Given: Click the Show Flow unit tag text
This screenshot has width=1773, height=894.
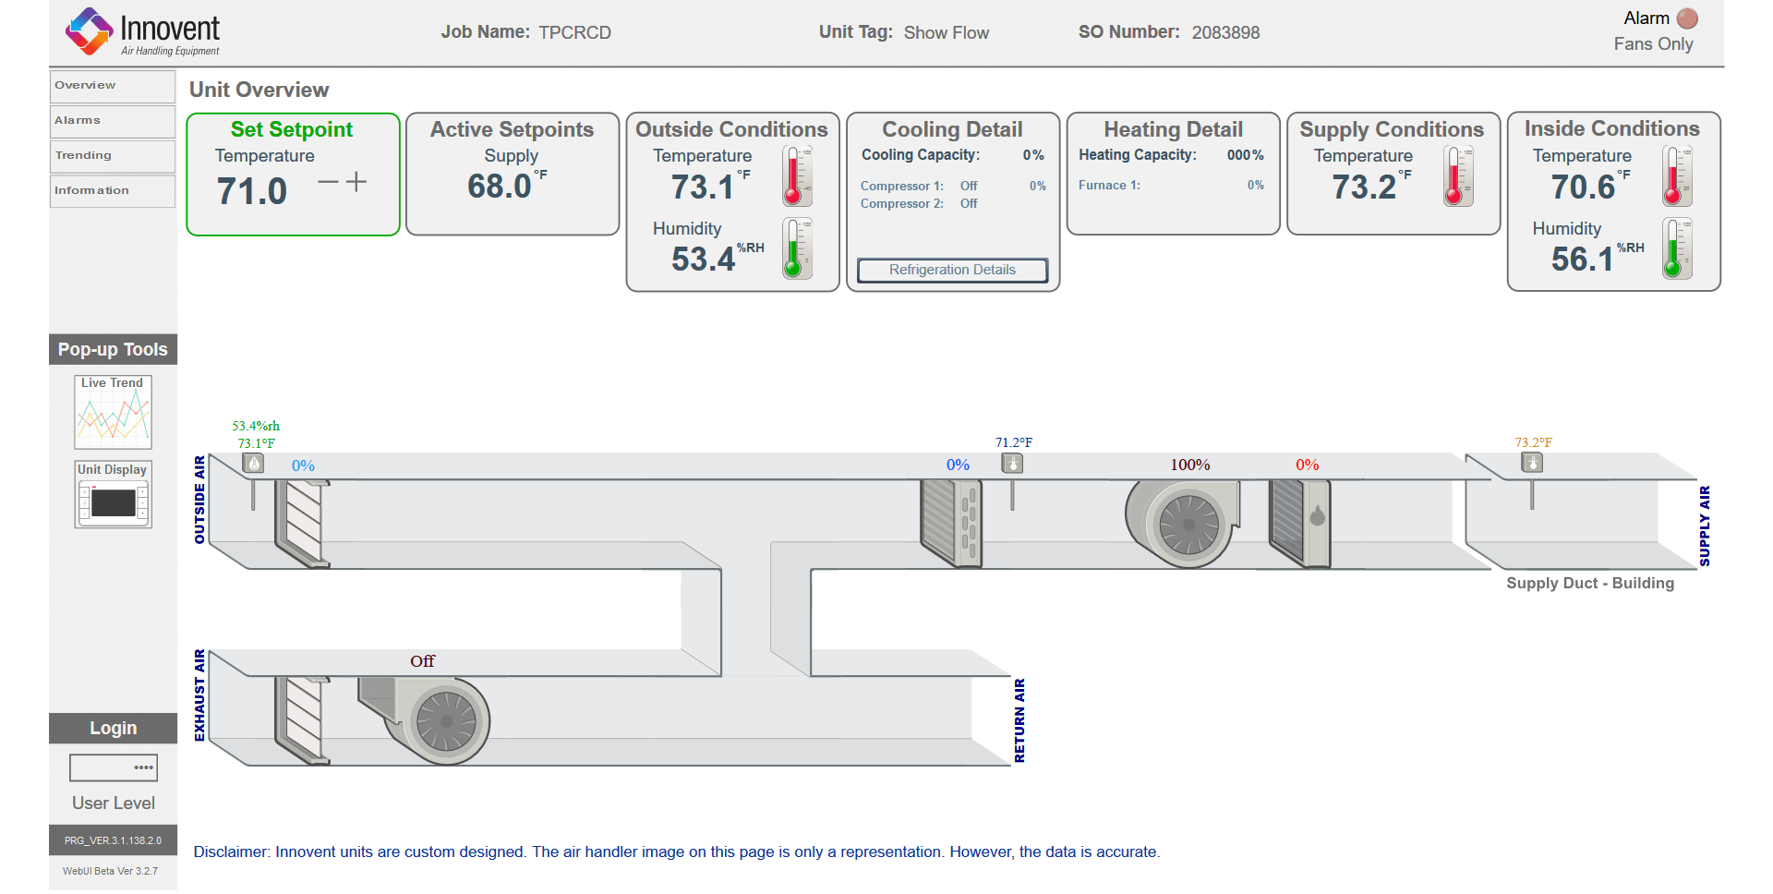Looking at the screenshot, I should (x=947, y=33).
